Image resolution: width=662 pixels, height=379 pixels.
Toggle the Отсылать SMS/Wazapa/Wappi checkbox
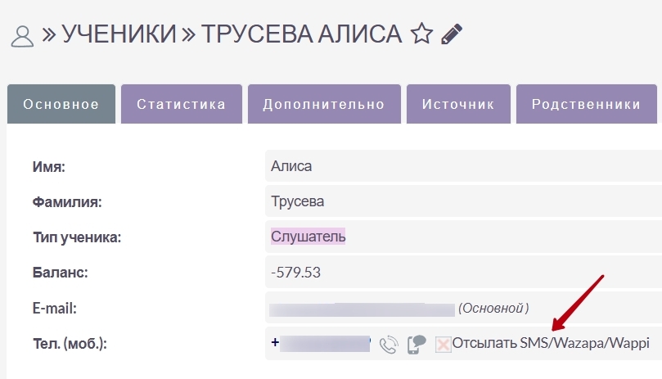pyautogui.click(x=443, y=345)
